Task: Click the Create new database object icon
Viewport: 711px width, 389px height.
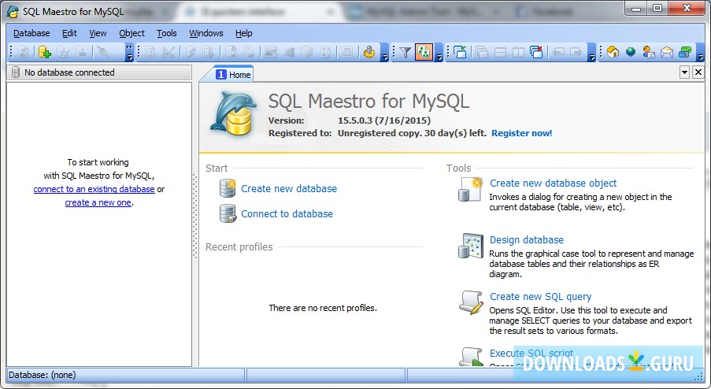Action: pos(470,189)
